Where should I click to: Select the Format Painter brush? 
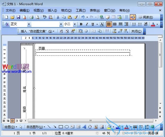(x=76, y=17)
